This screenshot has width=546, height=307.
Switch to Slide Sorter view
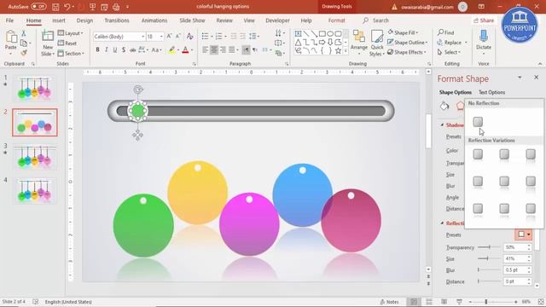tap(429, 302)
